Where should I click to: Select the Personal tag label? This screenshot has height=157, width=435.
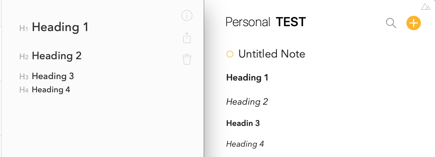(248, 22)
